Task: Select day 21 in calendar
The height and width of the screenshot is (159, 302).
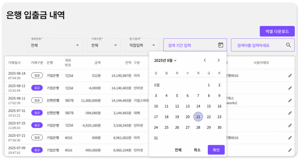Action: [198, 117]
